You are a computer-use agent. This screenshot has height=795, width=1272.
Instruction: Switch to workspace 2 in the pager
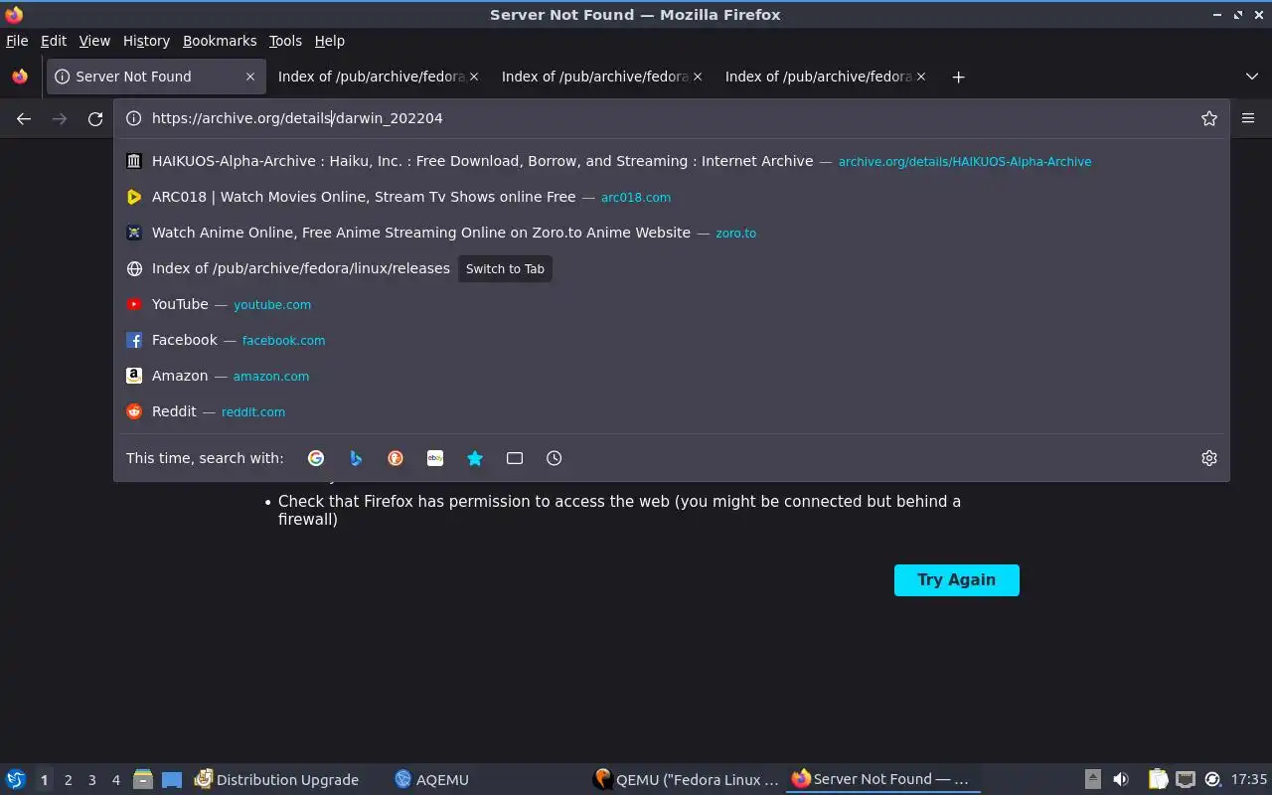pyautogui.click(x=68, y=780)
